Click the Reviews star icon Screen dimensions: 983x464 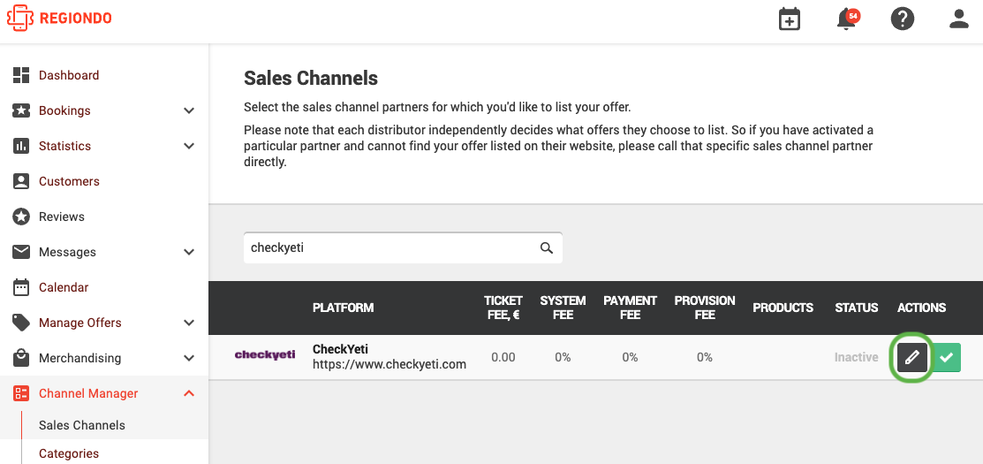coord(21,217)
